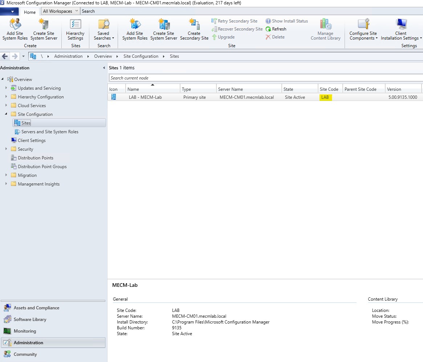The image size is (423, 362).
Task: Open the Monitoring workspace
Action: pos(25,331)
